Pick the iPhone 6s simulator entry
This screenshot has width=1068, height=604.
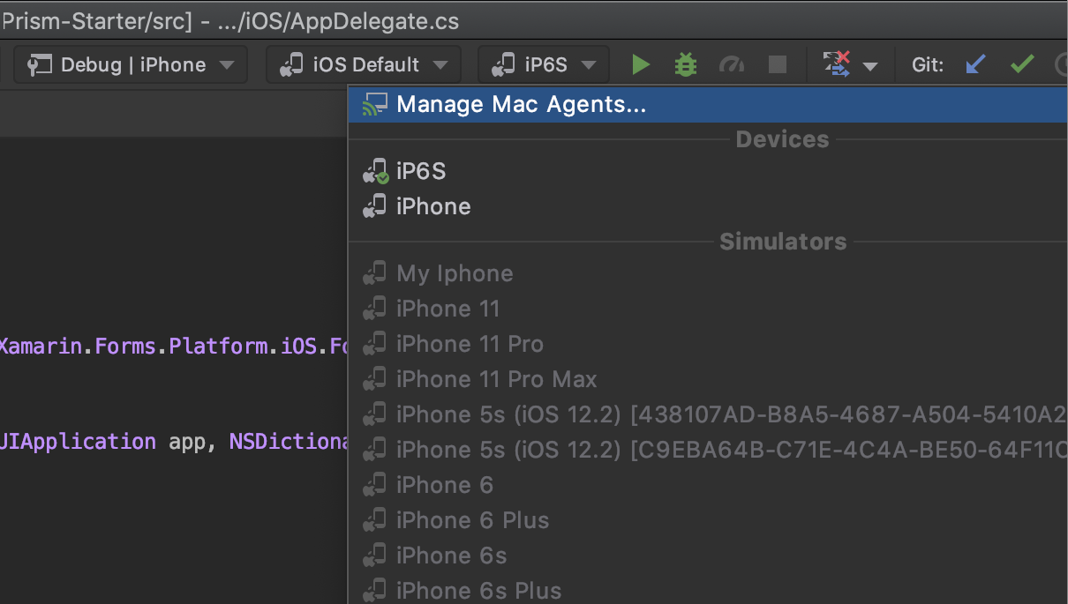451,556
